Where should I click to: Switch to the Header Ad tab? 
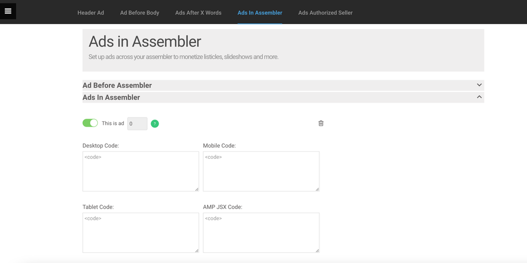coord(91,13)
